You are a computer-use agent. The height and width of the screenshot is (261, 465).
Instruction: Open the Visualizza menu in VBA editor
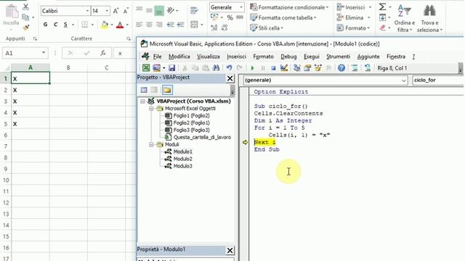point(209,57)
